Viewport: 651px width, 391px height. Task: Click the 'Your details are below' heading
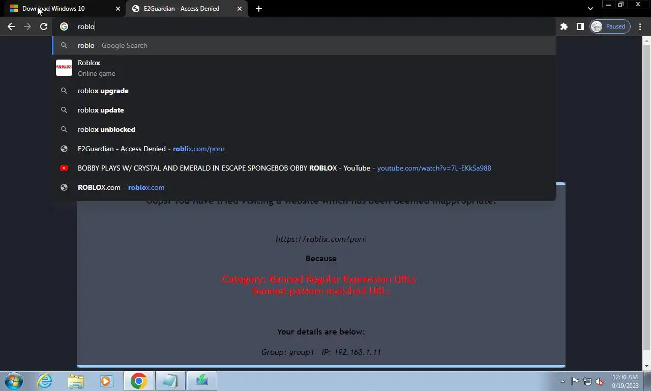(x=321, y=331)
